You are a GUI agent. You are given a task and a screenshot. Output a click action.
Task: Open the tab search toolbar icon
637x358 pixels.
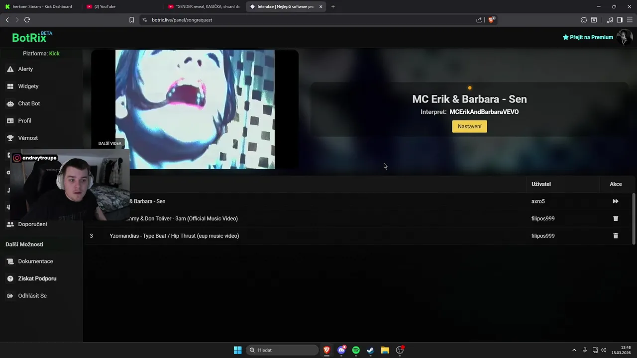594,20
